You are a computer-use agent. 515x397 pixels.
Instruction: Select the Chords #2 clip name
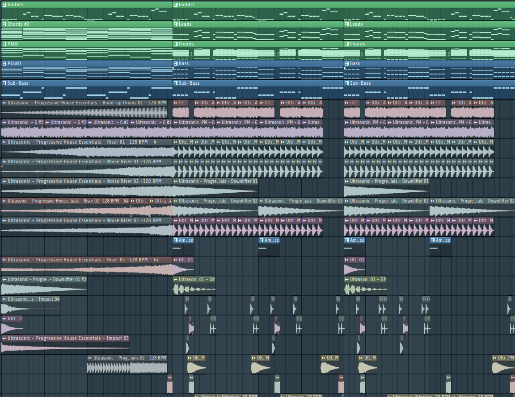[18, 24]
